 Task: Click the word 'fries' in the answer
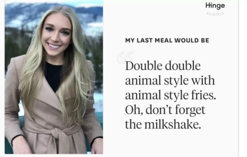click(203, 95)
